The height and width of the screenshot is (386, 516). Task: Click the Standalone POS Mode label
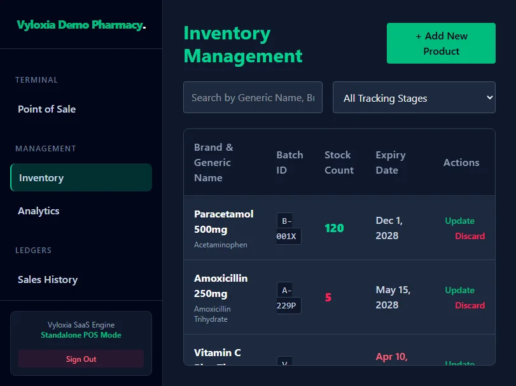click(81, 335)
